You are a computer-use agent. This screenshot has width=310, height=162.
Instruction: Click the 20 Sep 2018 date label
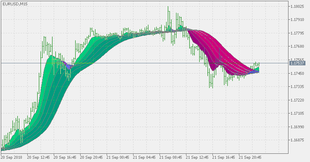12,157
